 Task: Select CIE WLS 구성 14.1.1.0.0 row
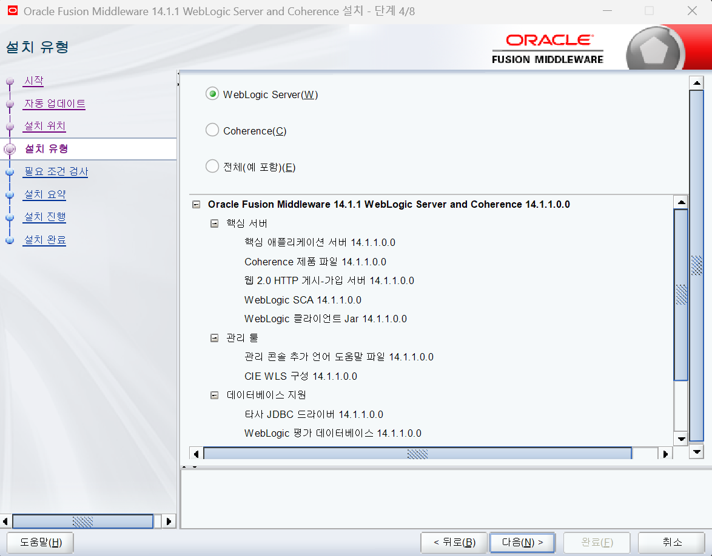point(301,376)
